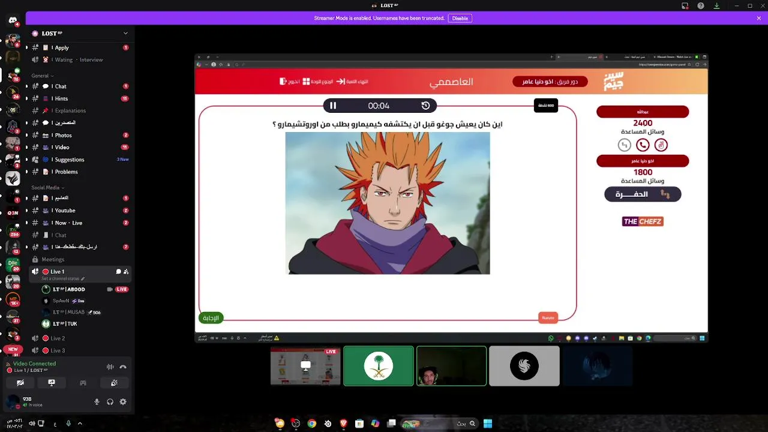
Task: Expand threads arrow beside Youtube channel
Action: pos(26,211)
